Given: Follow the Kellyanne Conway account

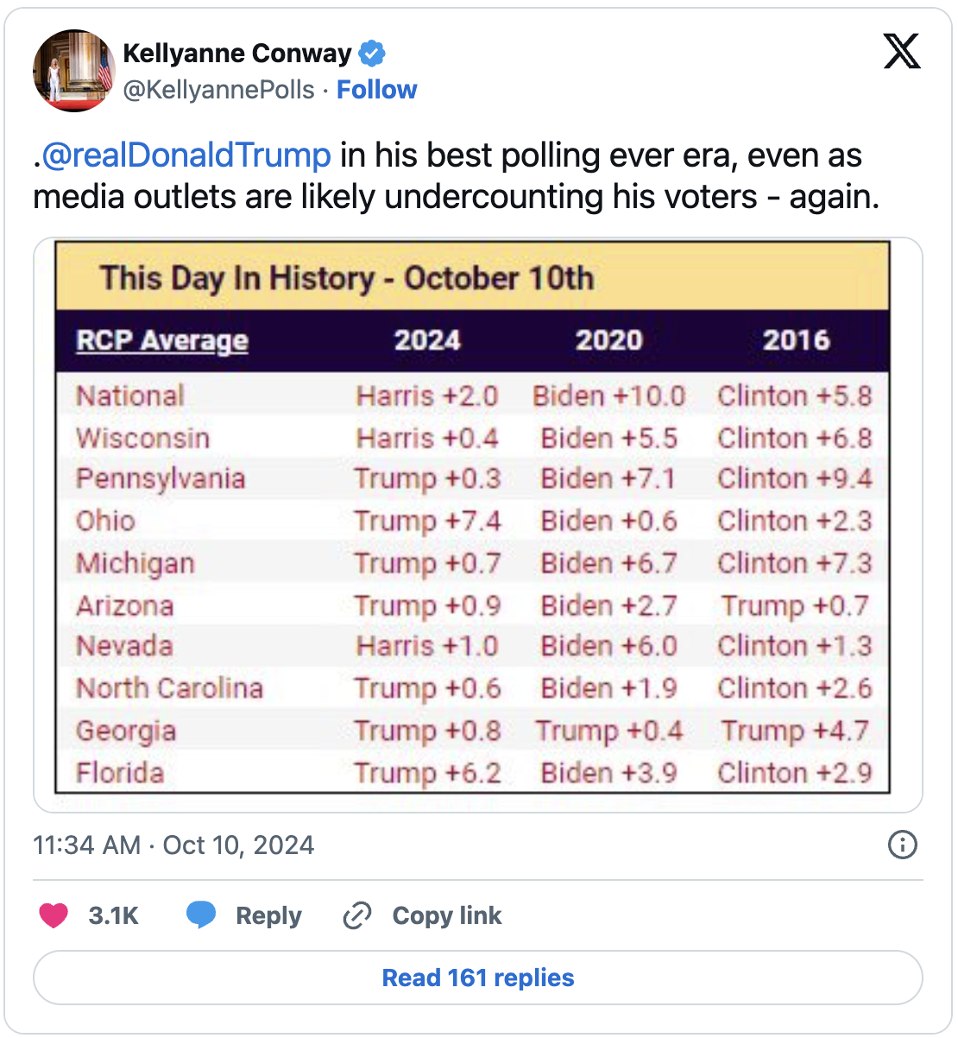Looking at the screenshot, I should pos(376,90).
